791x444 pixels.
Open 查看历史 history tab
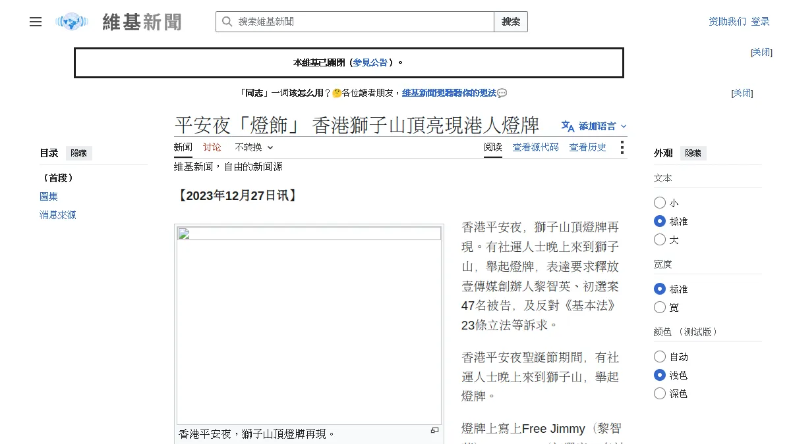click(x=588, y=147)
